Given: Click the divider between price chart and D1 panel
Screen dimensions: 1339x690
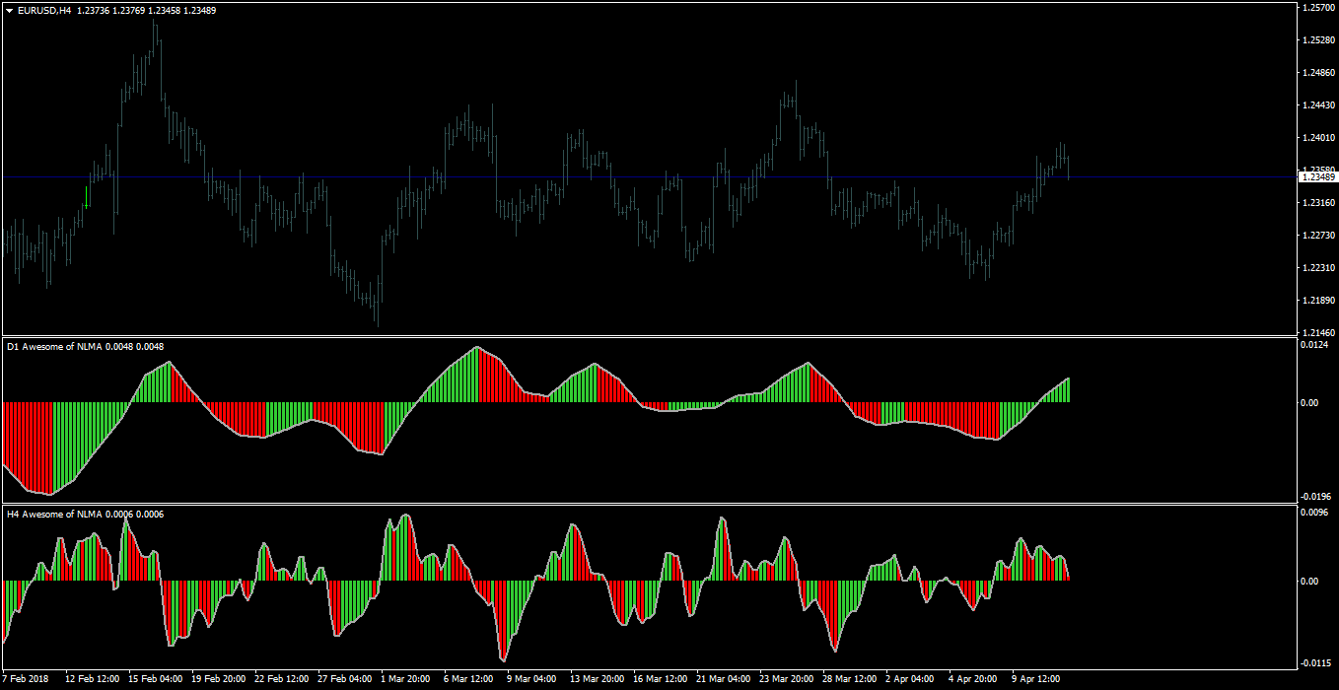Looking at the screenshot, I should point(648,337).
